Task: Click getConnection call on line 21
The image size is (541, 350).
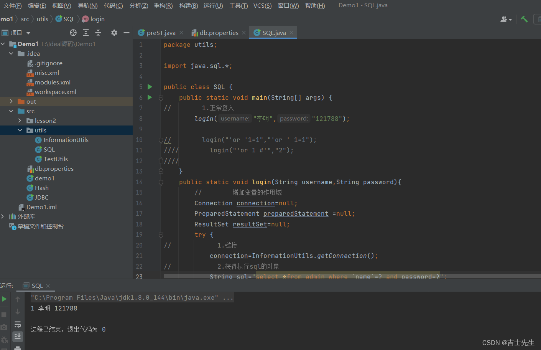Action: click(x=342, y=256)
